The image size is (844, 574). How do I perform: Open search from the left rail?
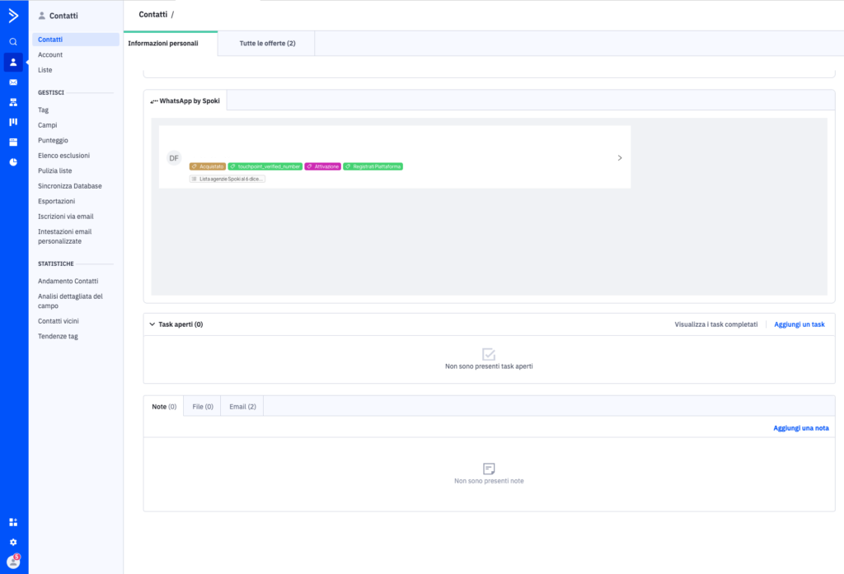click(x=13, y=41)
